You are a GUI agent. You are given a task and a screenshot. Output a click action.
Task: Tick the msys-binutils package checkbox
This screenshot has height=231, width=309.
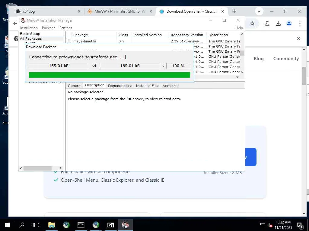(x=69, y=41)
